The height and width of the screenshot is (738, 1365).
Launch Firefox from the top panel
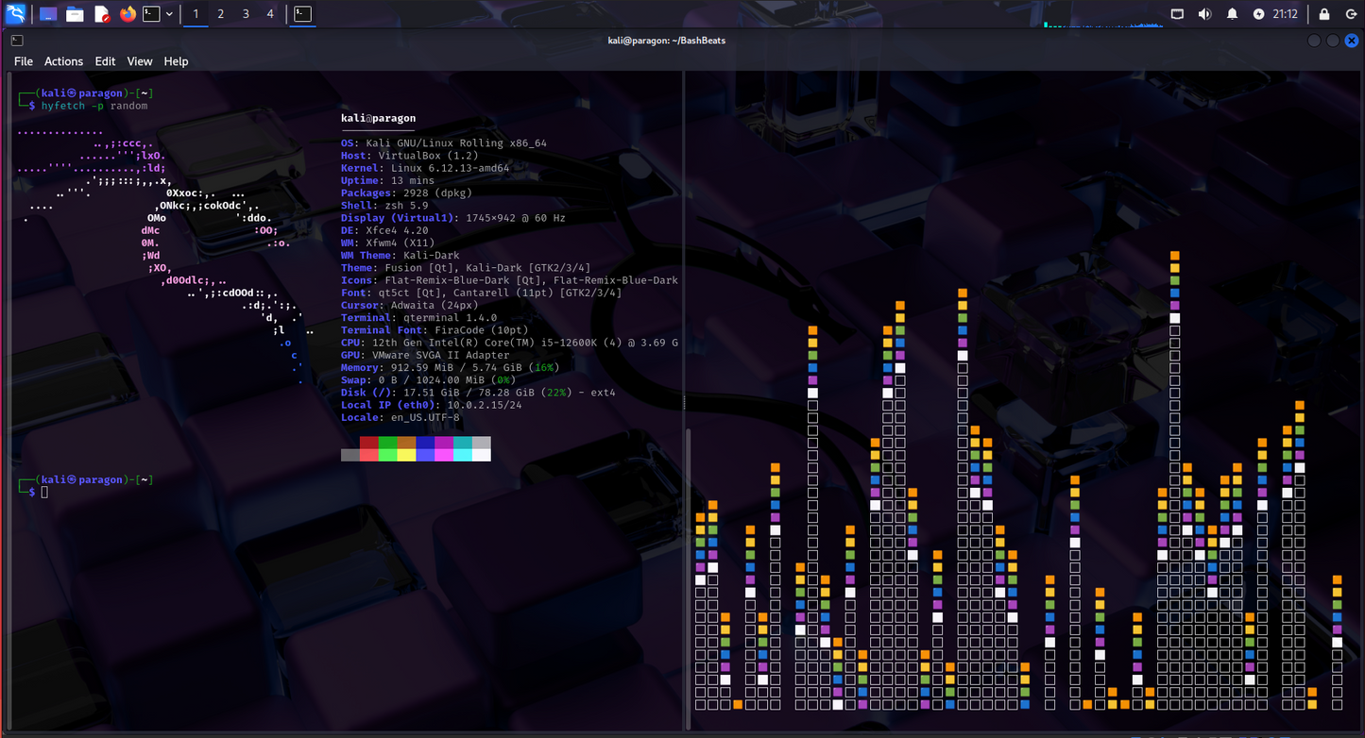point(128,14)
